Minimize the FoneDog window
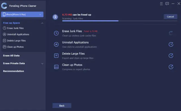The width and height of the screenshot is (181, 111). tap(173, 4)
